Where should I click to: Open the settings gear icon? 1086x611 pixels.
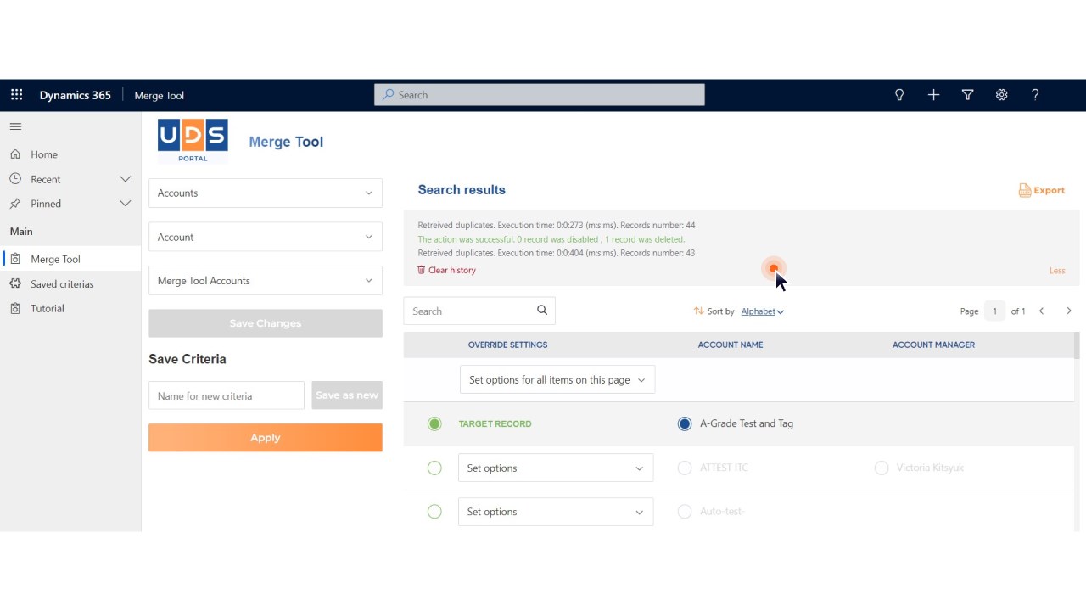click(x=1001, y=95)
